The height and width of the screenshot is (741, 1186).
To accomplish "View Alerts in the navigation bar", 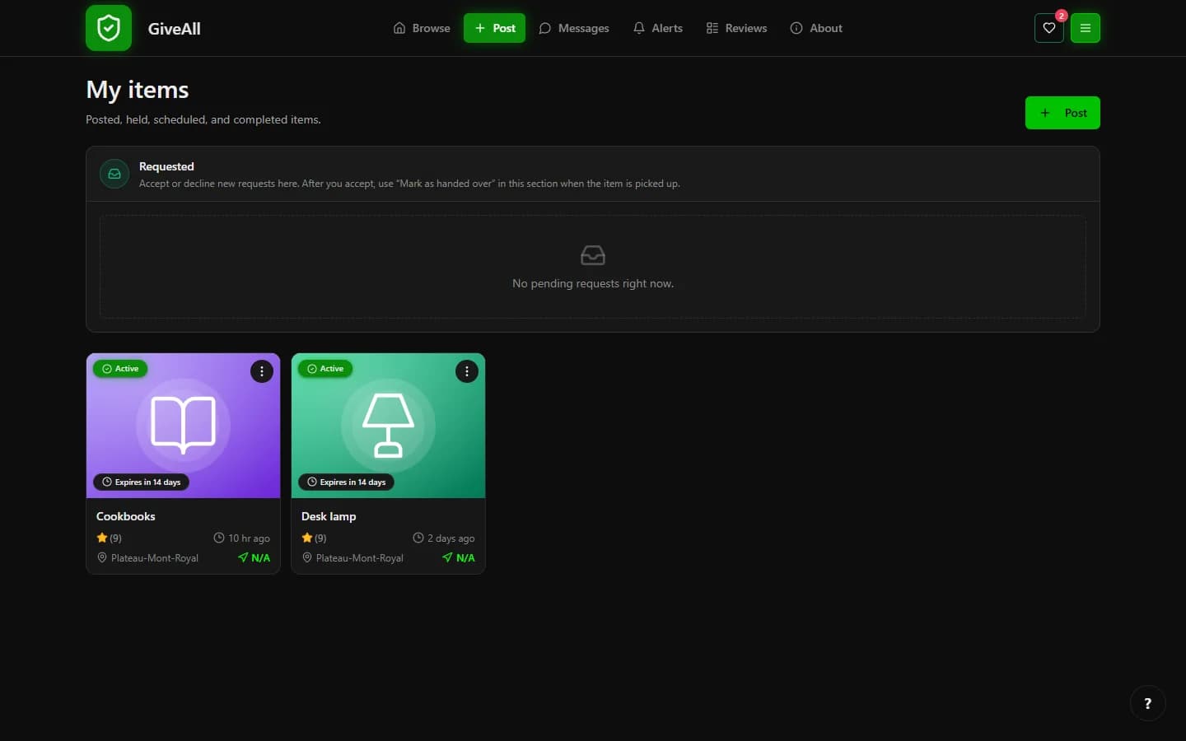I will 658,28.
